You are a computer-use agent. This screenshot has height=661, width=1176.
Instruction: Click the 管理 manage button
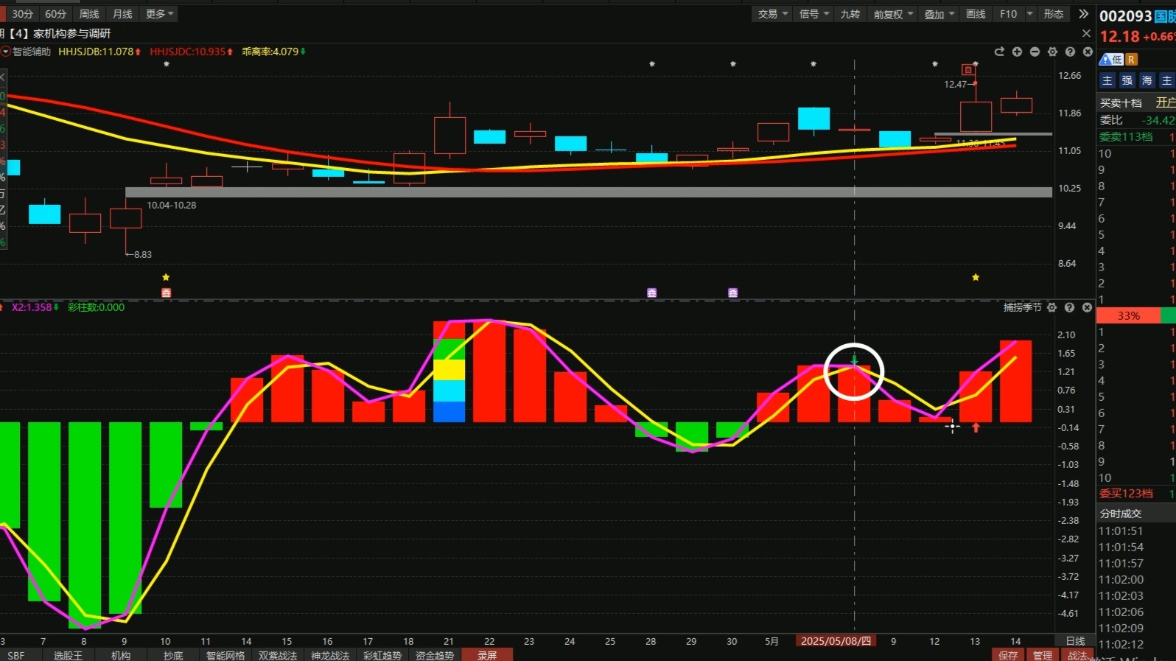coord(1043,655)
